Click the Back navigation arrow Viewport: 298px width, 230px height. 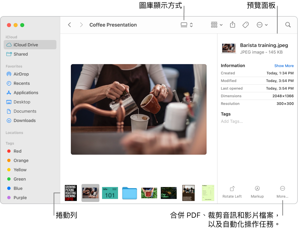click(69, 24)
